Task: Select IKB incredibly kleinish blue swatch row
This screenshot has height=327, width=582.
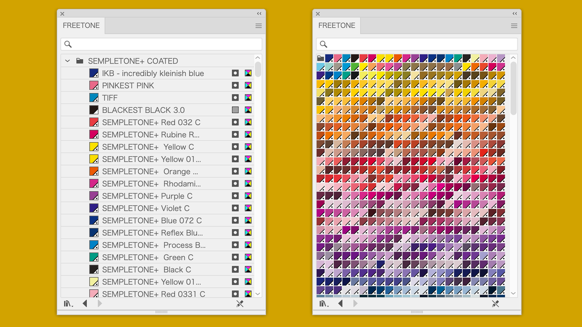Action: [157, 73]
